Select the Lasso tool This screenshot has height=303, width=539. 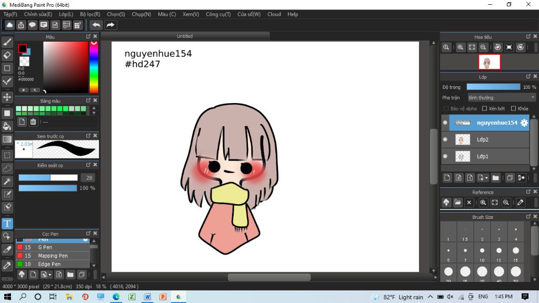[x=7, y=168]
